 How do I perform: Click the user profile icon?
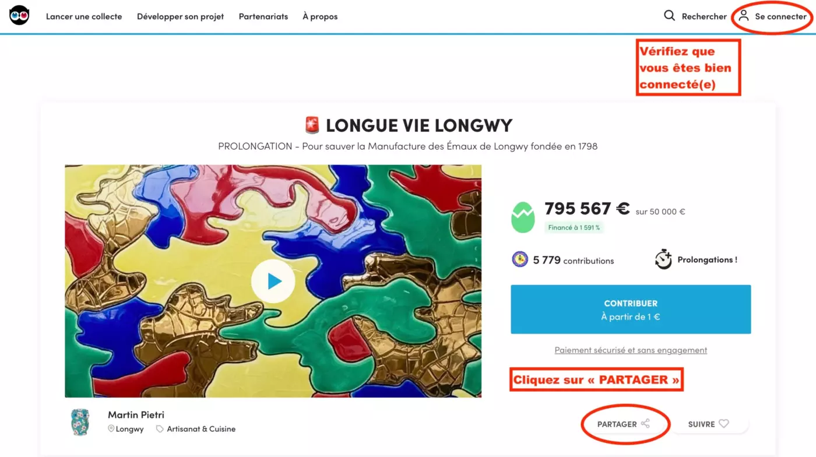pos(743,16)
